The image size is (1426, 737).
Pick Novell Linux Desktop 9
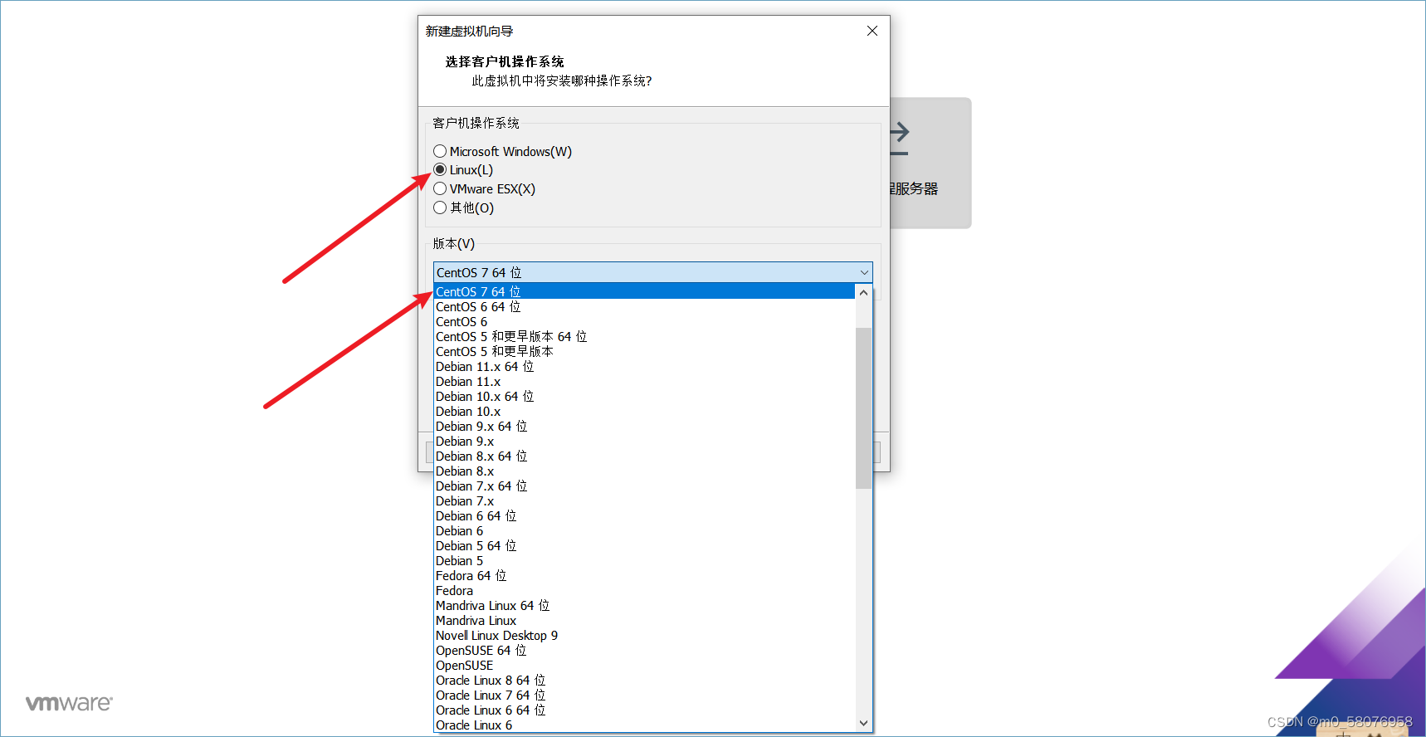pos(644,635)
